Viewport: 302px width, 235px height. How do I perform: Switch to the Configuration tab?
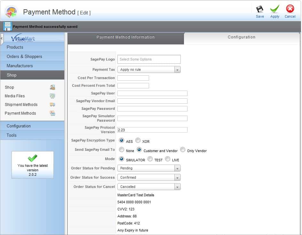pyautogui.click(x=242, y=38)
